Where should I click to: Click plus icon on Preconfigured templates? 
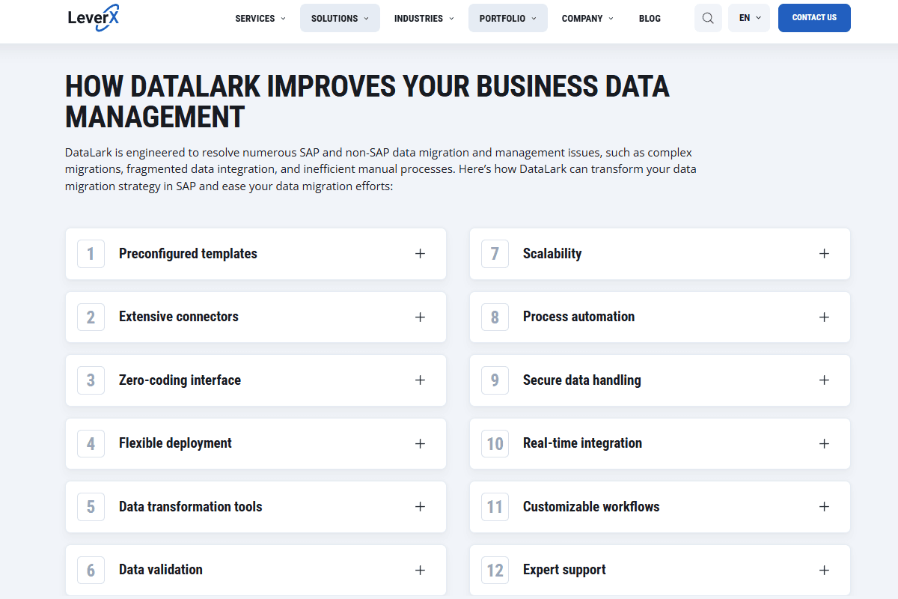click(421, 254)
